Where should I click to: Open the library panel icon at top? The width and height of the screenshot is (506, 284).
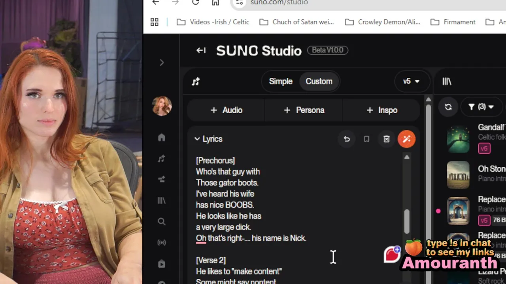pyautogui.click(x=447, y=81)
